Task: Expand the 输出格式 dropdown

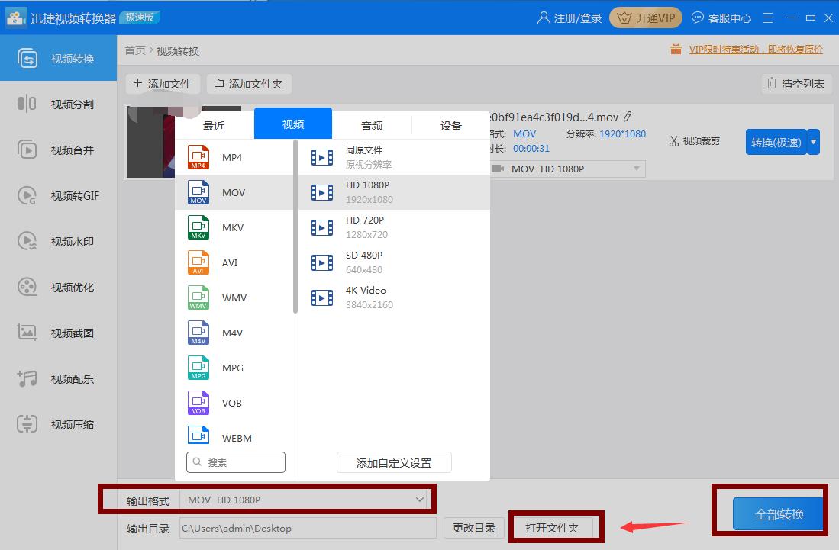Action: (419, 500)
